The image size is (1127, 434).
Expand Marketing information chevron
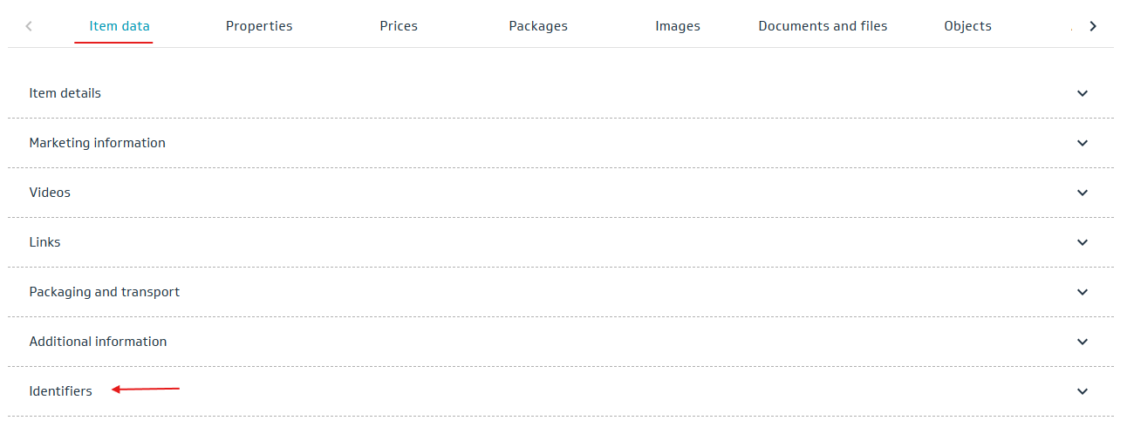pos(1083,143)
